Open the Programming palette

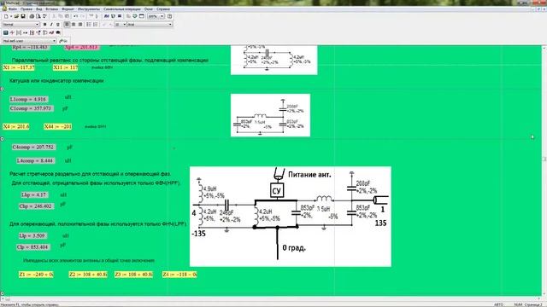click(45, 32)
